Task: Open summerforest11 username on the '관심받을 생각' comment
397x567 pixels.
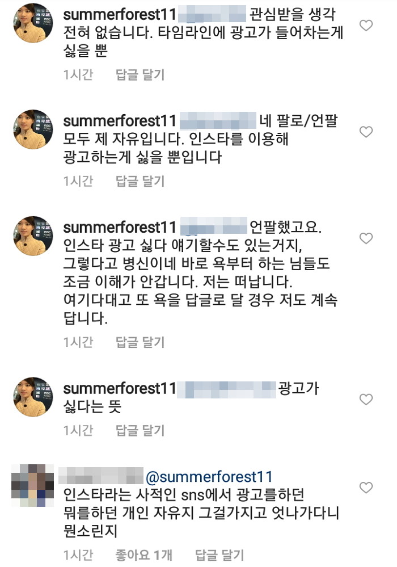Action: [x=120, y=14]
